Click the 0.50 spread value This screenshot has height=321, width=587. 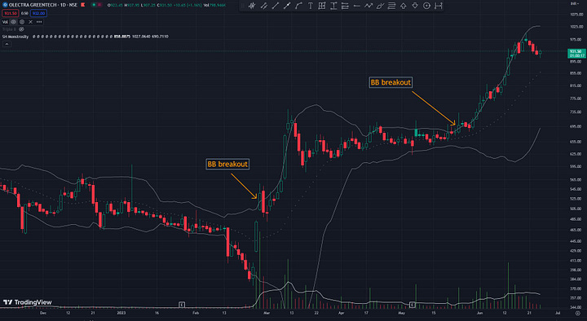click(24, 13)
